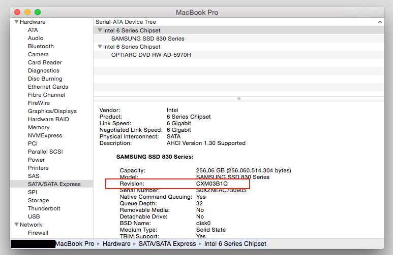Click the Native Command Queuing label
This screenshot has height=255, width=393.
(156, 197)
